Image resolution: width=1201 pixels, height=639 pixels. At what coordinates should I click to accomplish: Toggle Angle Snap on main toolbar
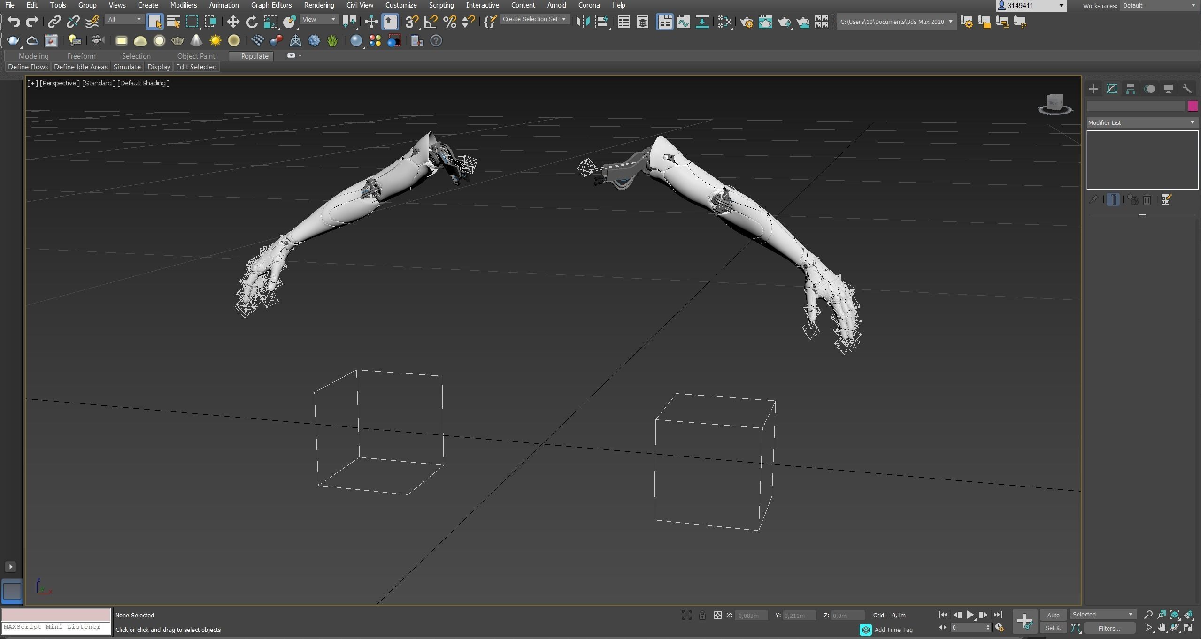click(x=431, y=22)
